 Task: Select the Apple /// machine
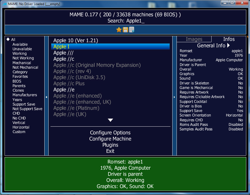pyautogui.click(x=110, y=53)
